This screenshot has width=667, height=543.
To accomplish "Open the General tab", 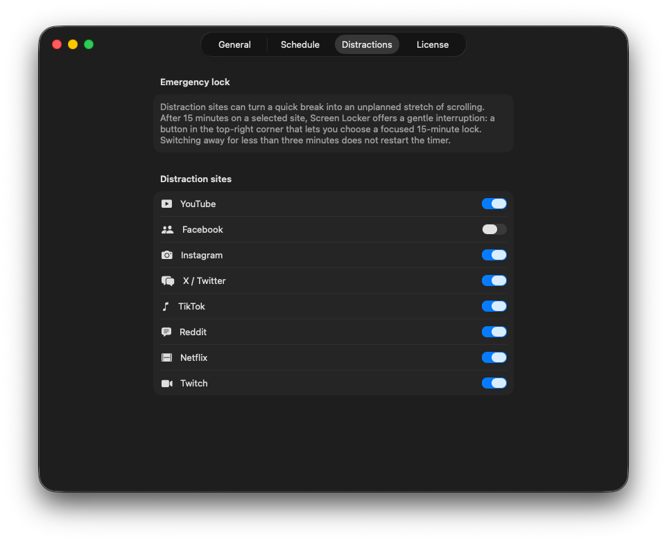I will [x=234, y=44].
